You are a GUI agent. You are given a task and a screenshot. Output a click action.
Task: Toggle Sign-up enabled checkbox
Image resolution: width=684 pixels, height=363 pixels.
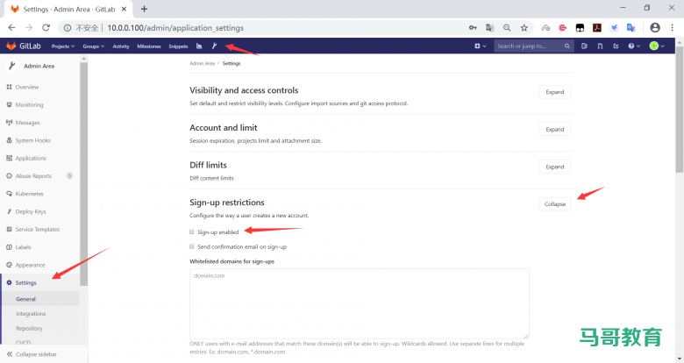[x=191, y=232]
